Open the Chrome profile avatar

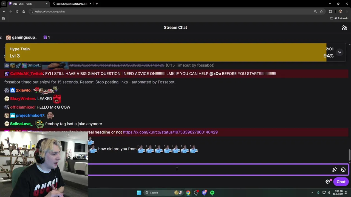pyautogui.click(x=340, y=11)
